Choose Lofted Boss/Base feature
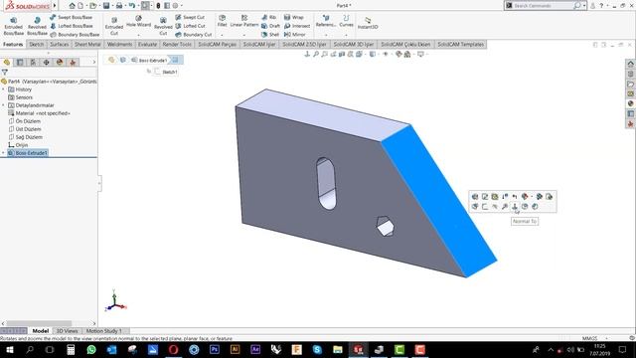 coord(72,26)
